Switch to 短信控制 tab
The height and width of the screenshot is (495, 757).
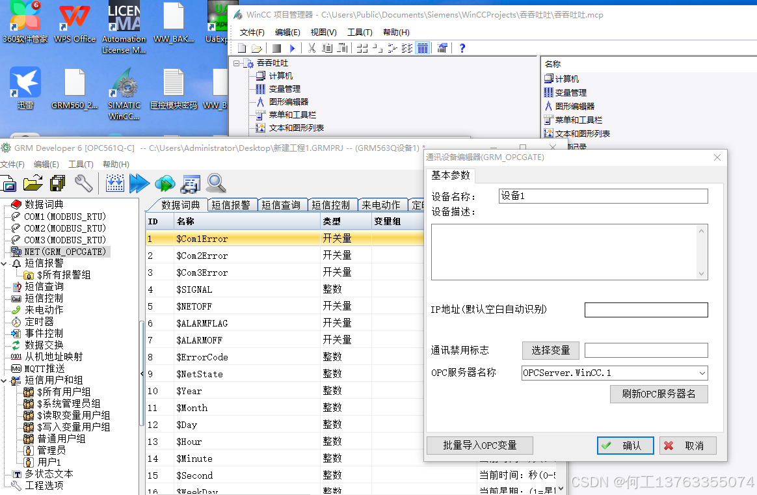[x=331, y=206]
